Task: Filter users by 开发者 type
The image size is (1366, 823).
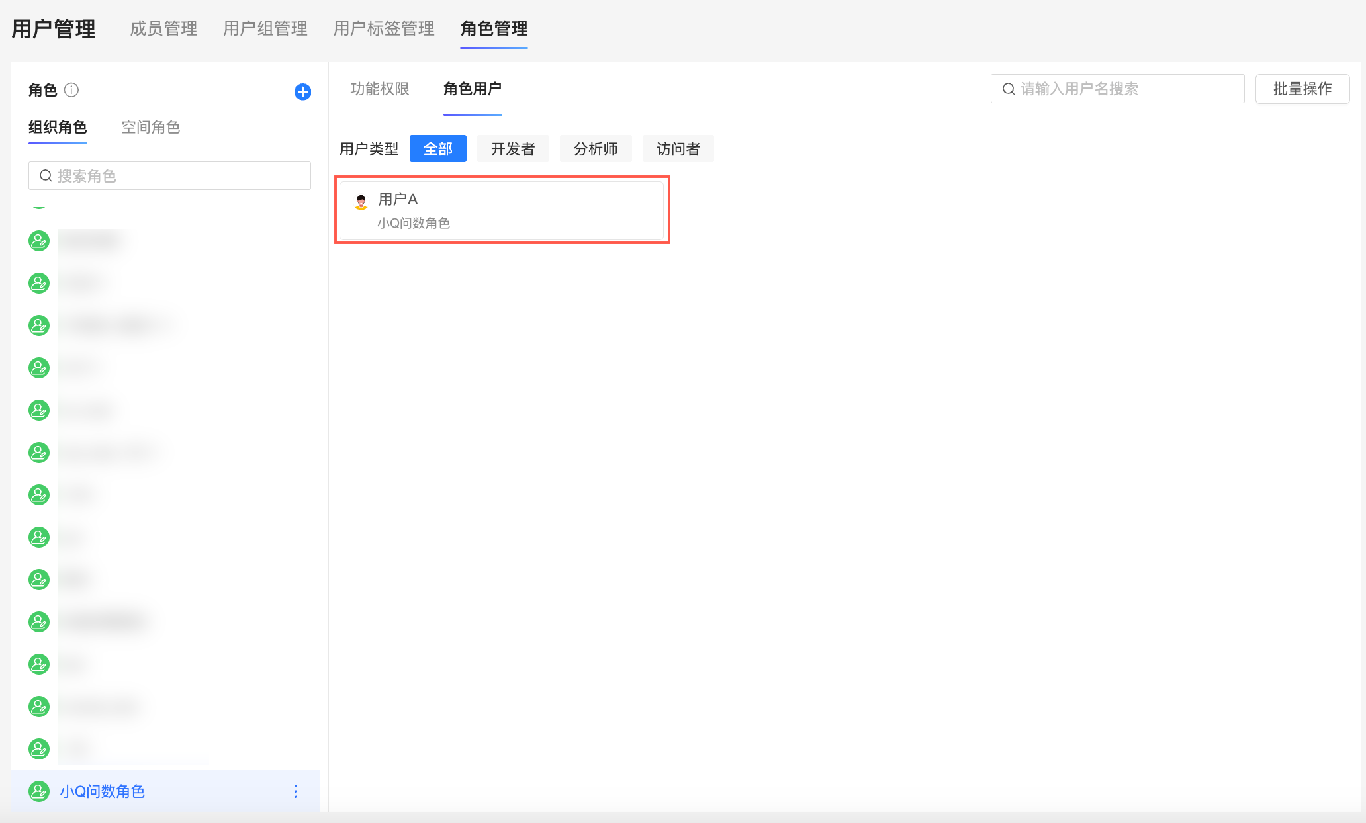Action: coord(512,149)
